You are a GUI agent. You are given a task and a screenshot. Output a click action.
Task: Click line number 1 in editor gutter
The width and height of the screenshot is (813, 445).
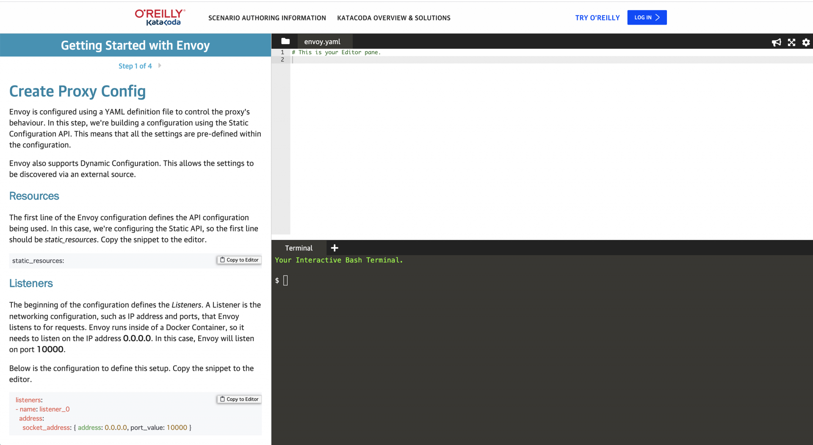pos(282,53)
